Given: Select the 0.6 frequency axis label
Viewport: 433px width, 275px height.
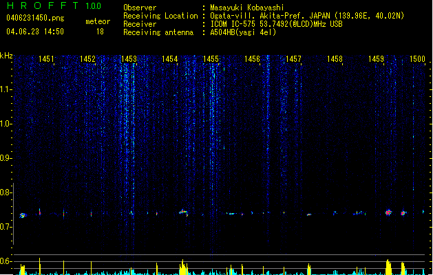Looking at the screenshot, I should tap(6, 261).
